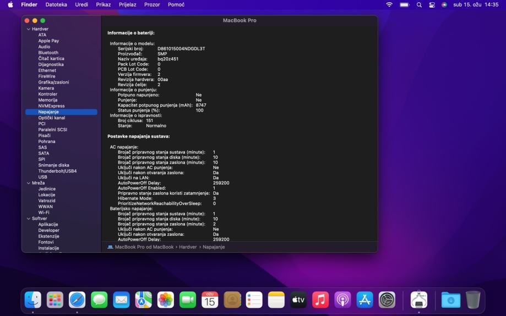This screenshot has height=316, width=506.
Task: Collapse the Mreža sidebar section
Action: pos(29,183)
